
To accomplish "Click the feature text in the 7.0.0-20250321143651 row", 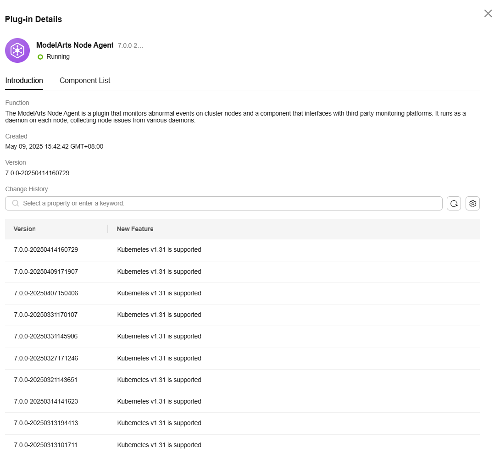I will [x=159, y=380].
